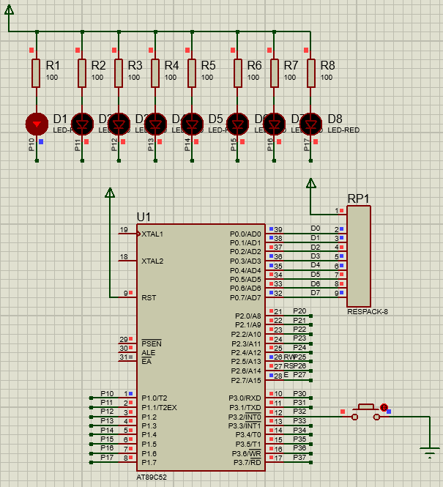Click the XTAL2 pin name
443x487 pixels.
[152, 261]
